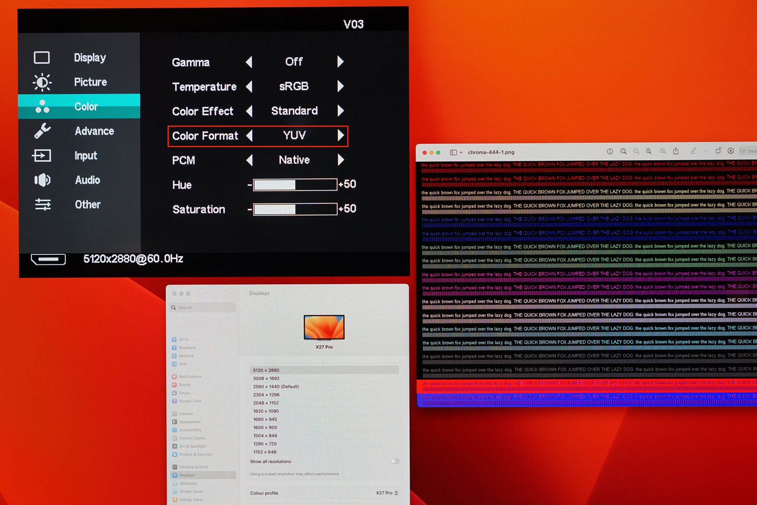The width and height of the screenshot is (757, 505).
Task: Click the zoom out magnifier icon
Action: pos(623,151)
